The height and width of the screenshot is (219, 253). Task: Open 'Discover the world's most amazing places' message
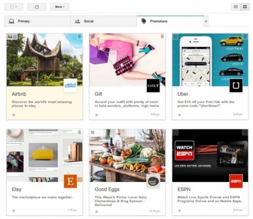(x=42, y=104)
